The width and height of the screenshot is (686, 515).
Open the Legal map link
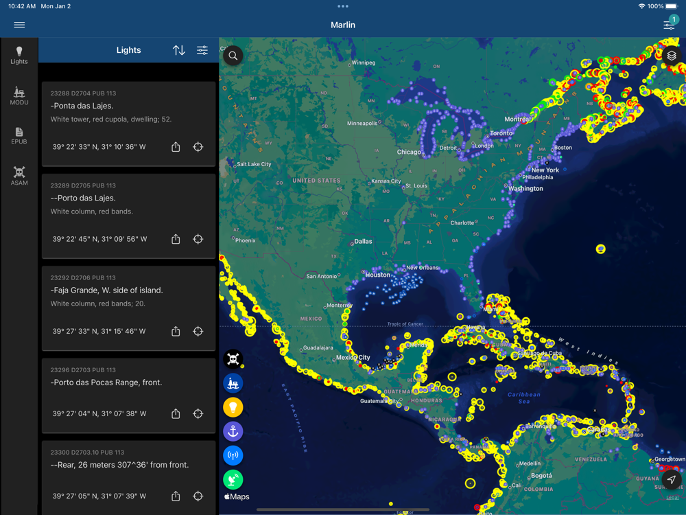[x=672, y=497]
